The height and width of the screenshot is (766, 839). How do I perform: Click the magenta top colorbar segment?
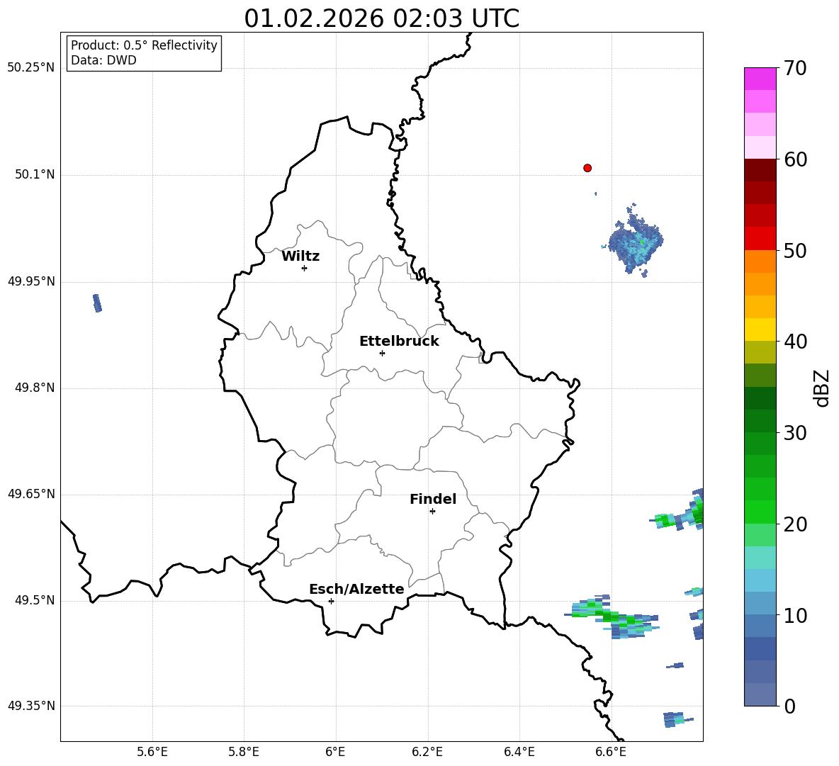point(760,79)
